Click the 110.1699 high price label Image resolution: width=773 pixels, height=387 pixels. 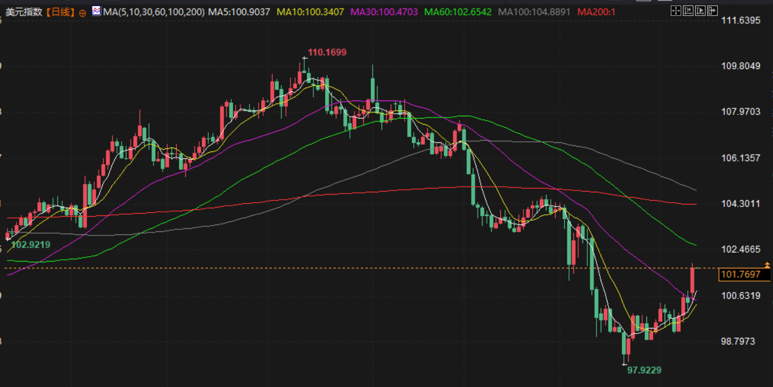tap(327, 52)
